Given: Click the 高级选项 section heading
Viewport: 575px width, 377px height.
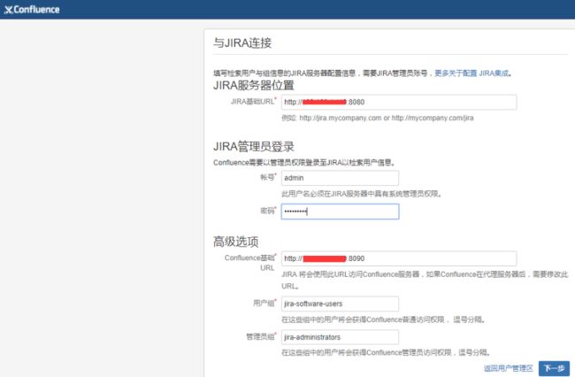Looking at the screenshot, I should 237,241.
